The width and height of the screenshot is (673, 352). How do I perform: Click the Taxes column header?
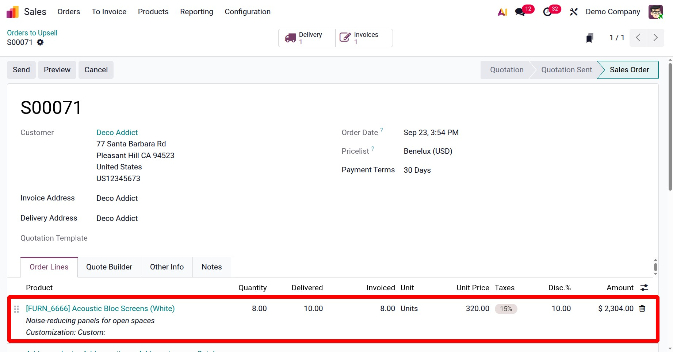point(504,288)
